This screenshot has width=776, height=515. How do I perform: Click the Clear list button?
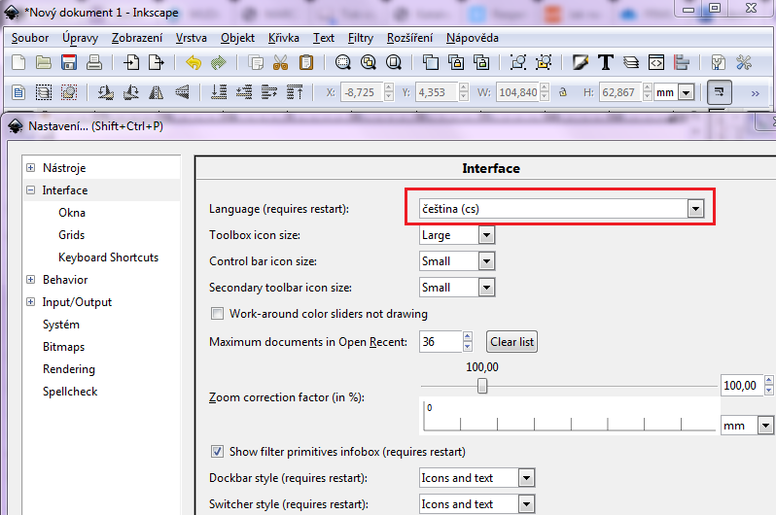(x=511, y=342)
